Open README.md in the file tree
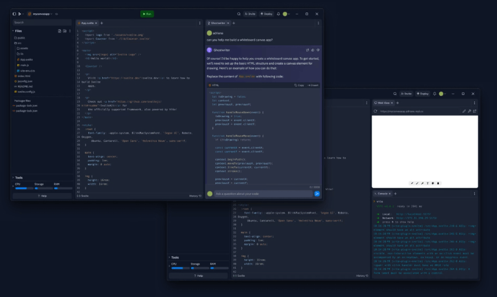The height and width of the screenshot is (297, 497). point(23,86)
